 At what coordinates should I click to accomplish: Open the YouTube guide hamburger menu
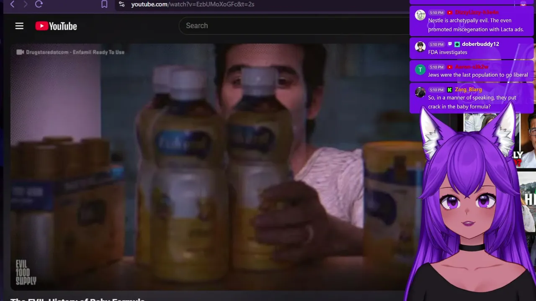19,26
